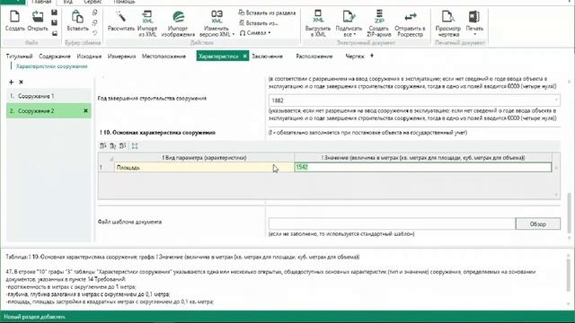Select table row number 1 header

click(106, 168)
